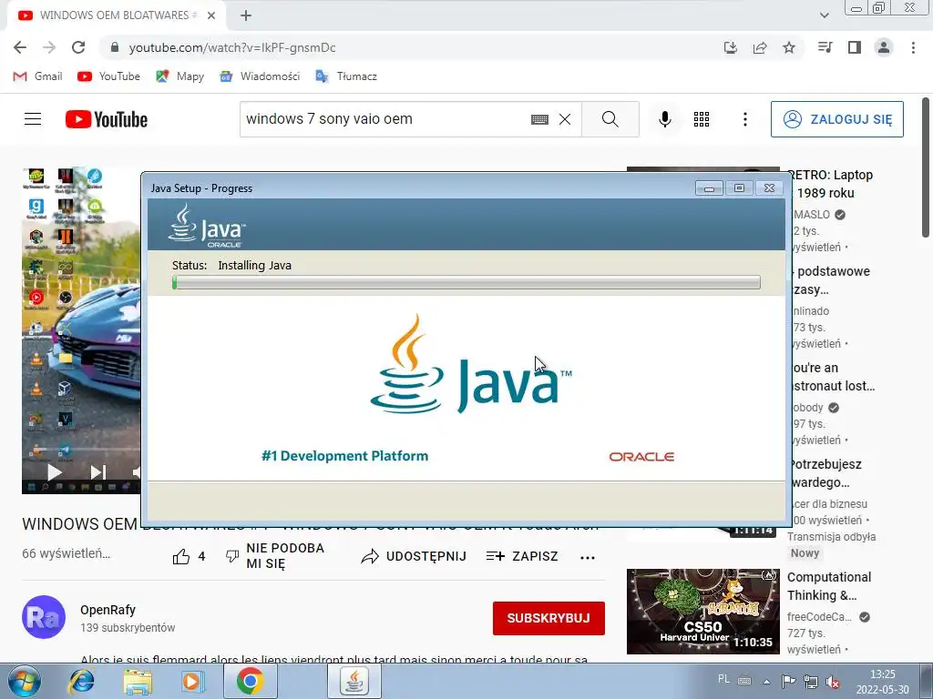This screenshot has height=699, width=933.
Task: Open CS50 Harvard video thumbnail
Action: click(702, 611)
